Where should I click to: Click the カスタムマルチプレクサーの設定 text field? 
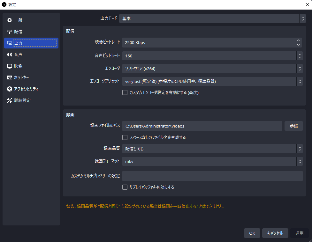(212, 176)
